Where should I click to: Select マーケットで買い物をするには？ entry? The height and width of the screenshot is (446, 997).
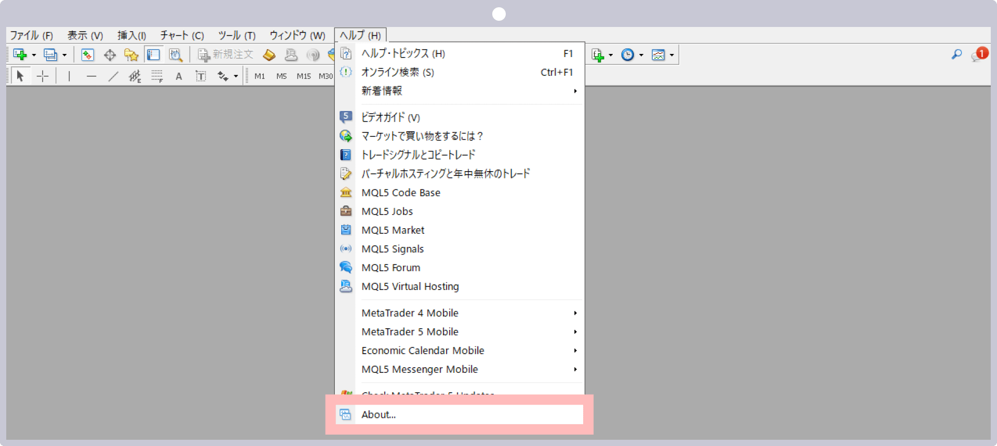[460, 136]
